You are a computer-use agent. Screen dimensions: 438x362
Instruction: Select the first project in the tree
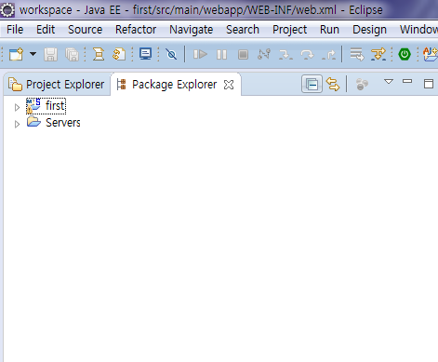pyautogui.click(x=55, y=106)
